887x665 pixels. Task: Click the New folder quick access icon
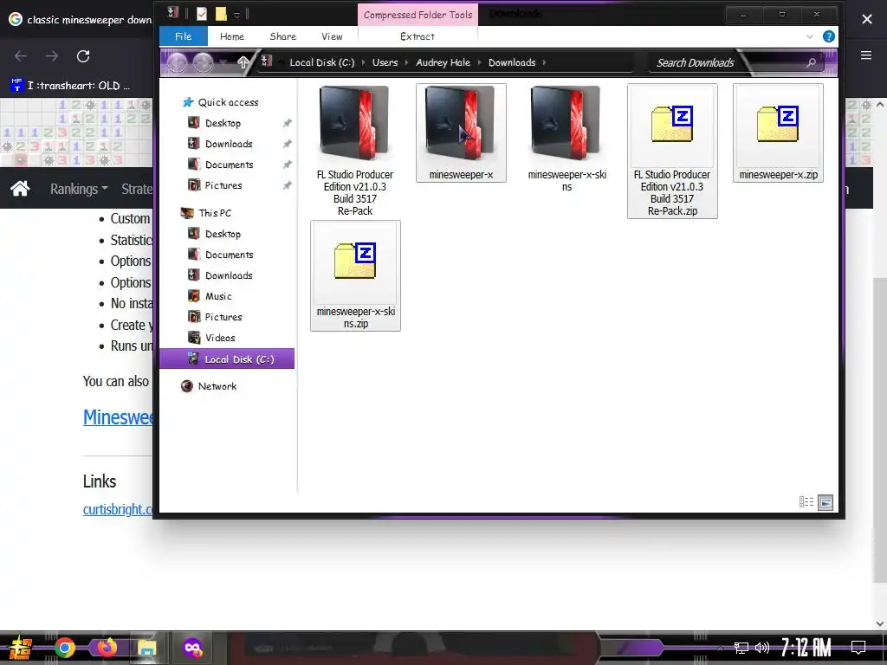coord(221,14)
